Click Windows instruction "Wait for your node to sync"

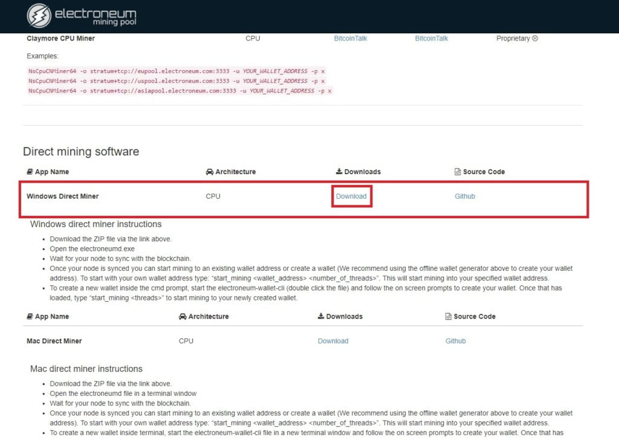pyautogui.click(x=120, y=259)
